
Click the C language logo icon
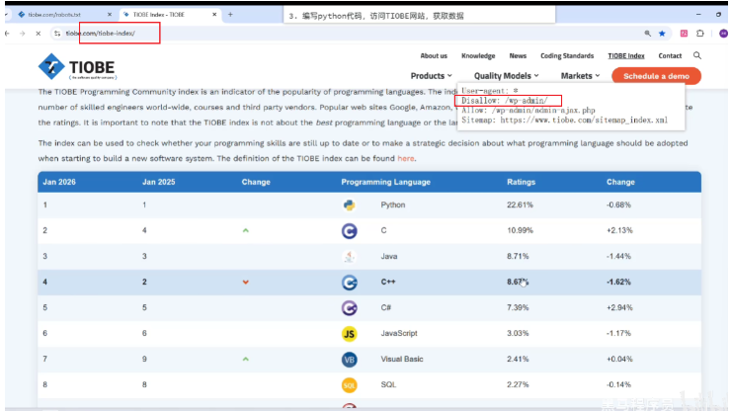coord(349,230)
